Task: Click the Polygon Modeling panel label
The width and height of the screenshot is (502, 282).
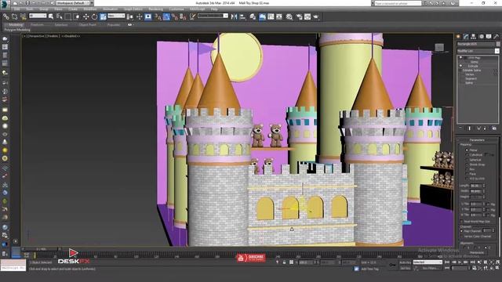Action: [x=17, y=30]
